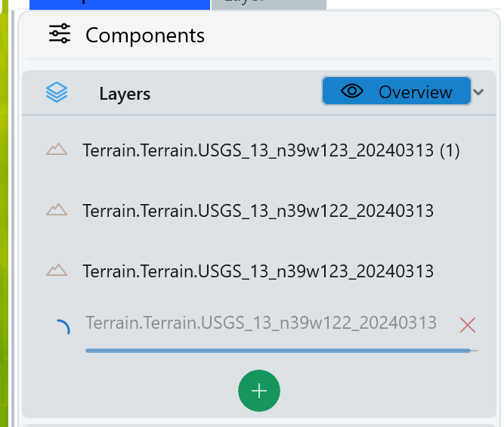Click the blue Layers stack icon

click(x=57, y=93)
